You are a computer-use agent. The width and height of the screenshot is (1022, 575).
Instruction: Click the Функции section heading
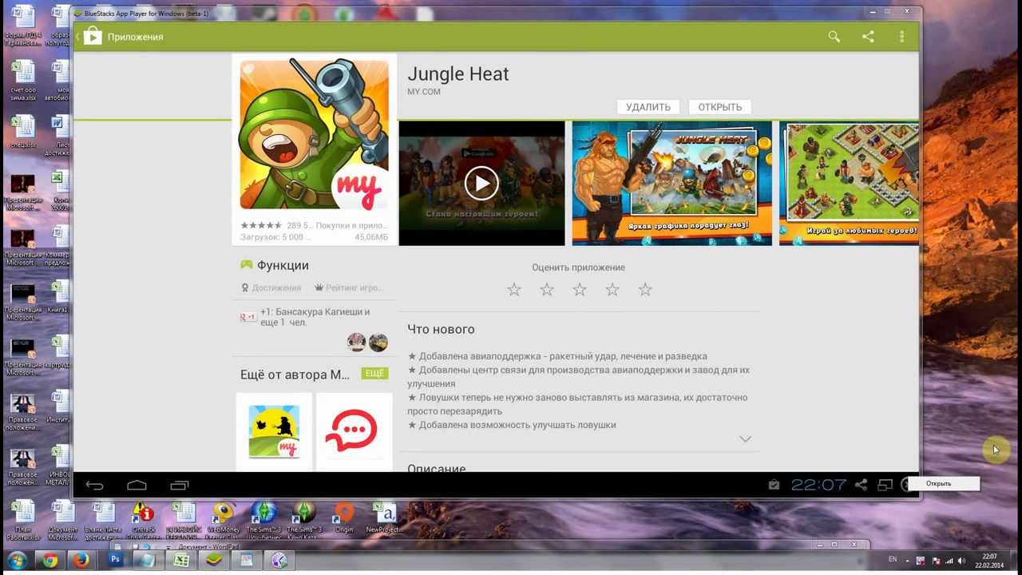[283, 265]
